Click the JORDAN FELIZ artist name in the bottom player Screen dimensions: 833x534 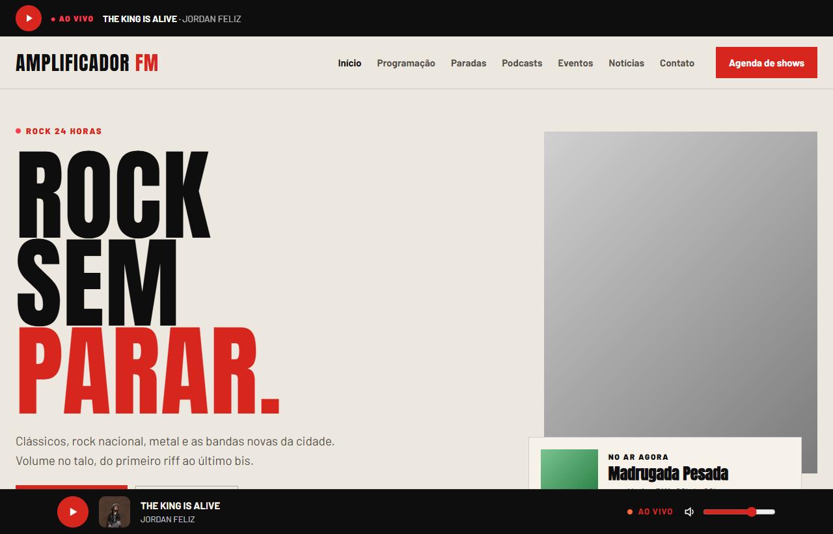168,519
